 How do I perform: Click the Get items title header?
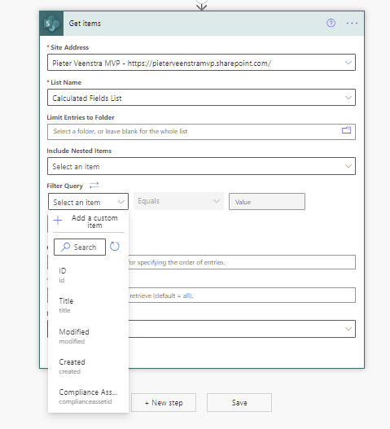tap(85, 24)
